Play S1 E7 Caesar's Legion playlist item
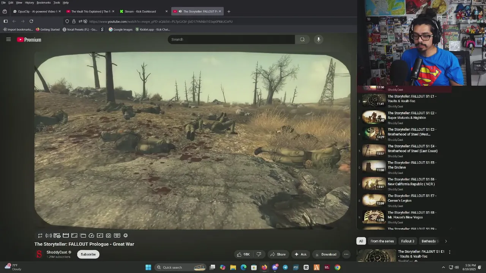Screen dimensions: 486x273 coord(404,201)
